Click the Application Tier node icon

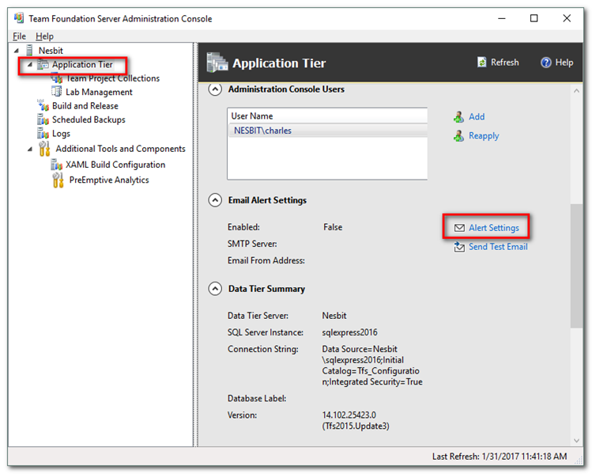(x=43, y=65)
